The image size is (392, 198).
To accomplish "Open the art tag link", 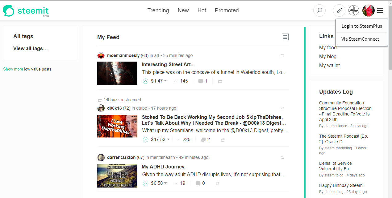I will (157, 55).
